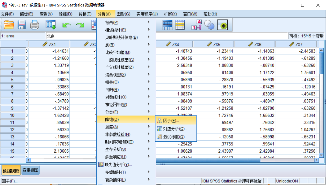Open the 实用程序(U) menu
Image resolution: width=326 pixels, height=185 pixels.
pos(147,14)
